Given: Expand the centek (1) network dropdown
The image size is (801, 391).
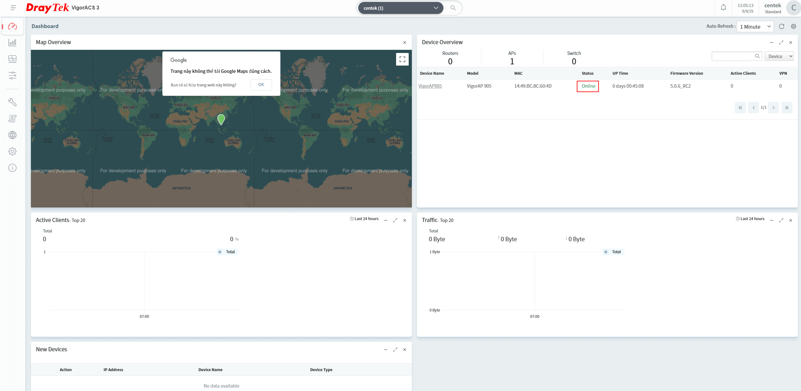Looking at the screenshot, I should click(400, 8).
